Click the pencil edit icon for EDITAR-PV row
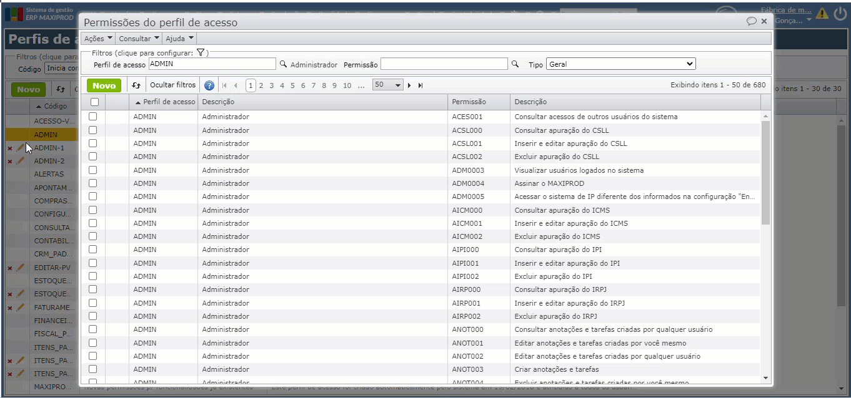851x398 pixels. [x=21, y=268]
